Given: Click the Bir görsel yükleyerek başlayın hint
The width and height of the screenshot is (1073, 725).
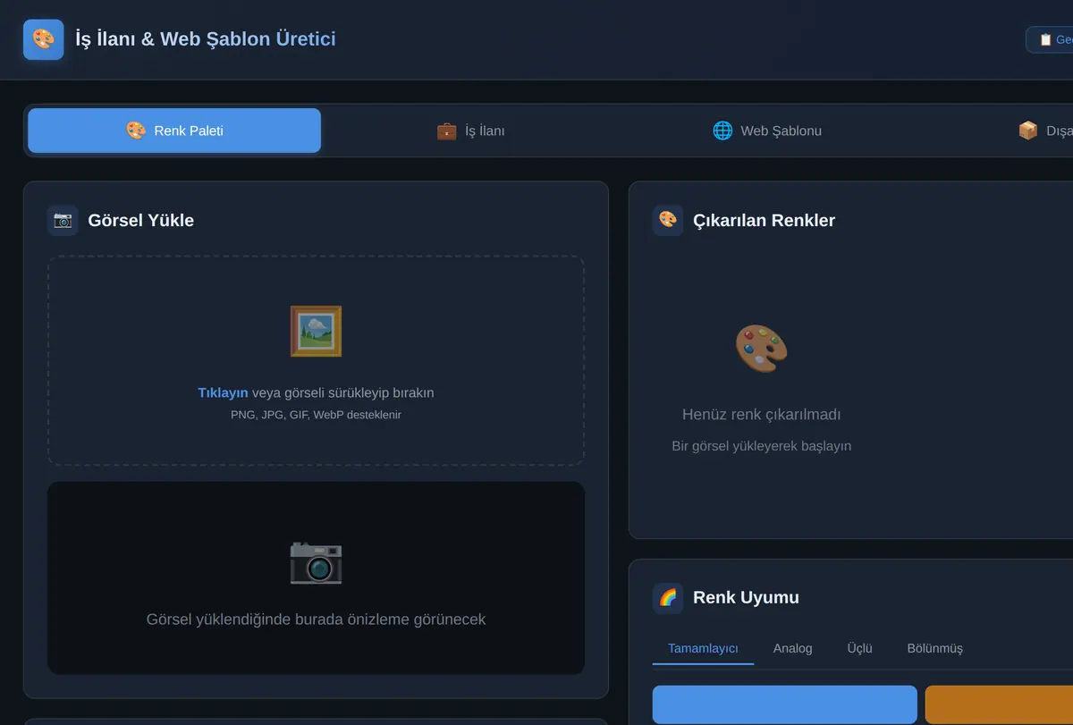Looking at the screenshot, I should click(762, 446).
